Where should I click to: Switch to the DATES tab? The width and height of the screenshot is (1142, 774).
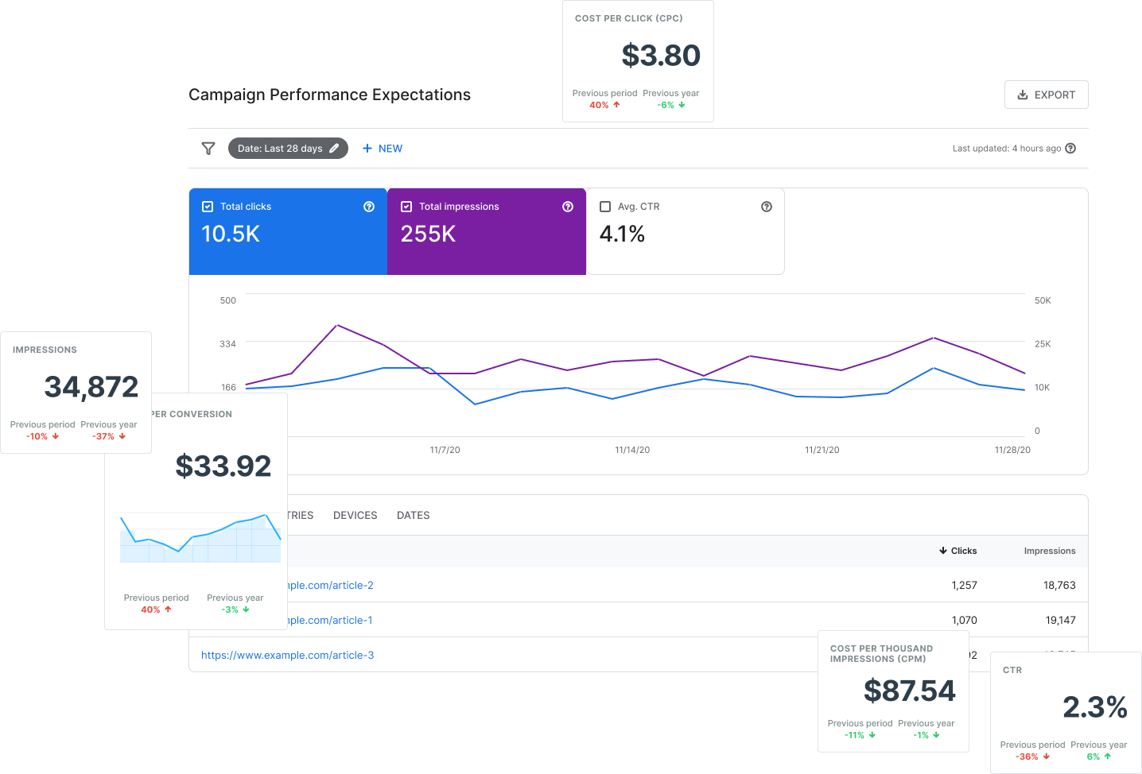click(414, 516)
